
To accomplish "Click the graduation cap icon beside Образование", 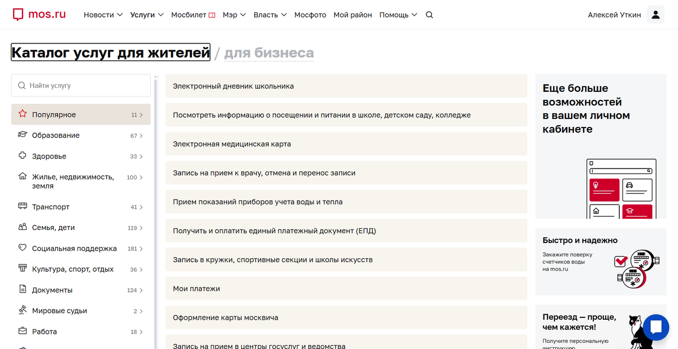I will [x=23, y=135].
